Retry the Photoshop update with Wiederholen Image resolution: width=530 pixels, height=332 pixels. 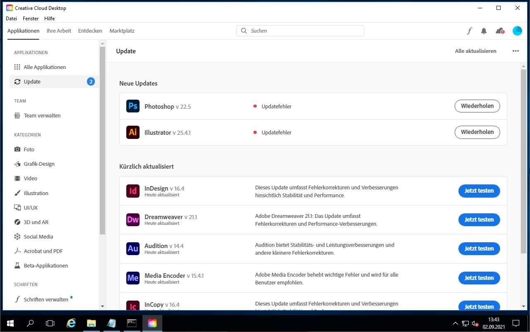[x=477, y=106]
